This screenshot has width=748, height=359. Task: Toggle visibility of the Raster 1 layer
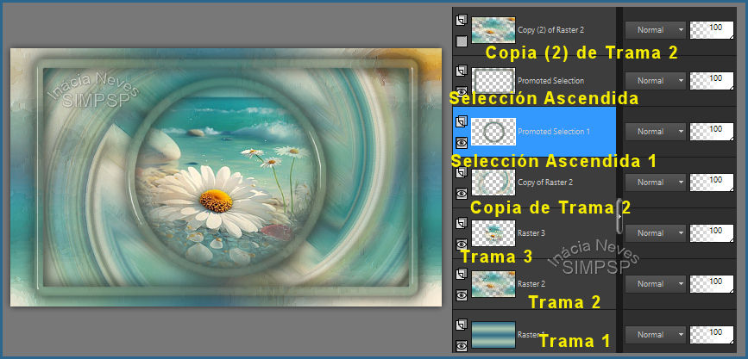[x=462, y=346]
